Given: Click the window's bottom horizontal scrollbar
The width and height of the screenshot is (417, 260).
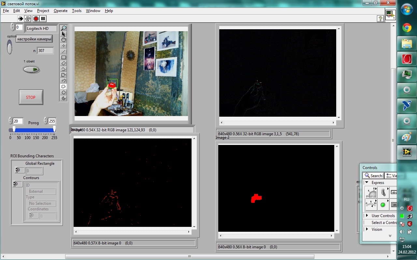Looking at the screenshot, I should coord(190,257).
